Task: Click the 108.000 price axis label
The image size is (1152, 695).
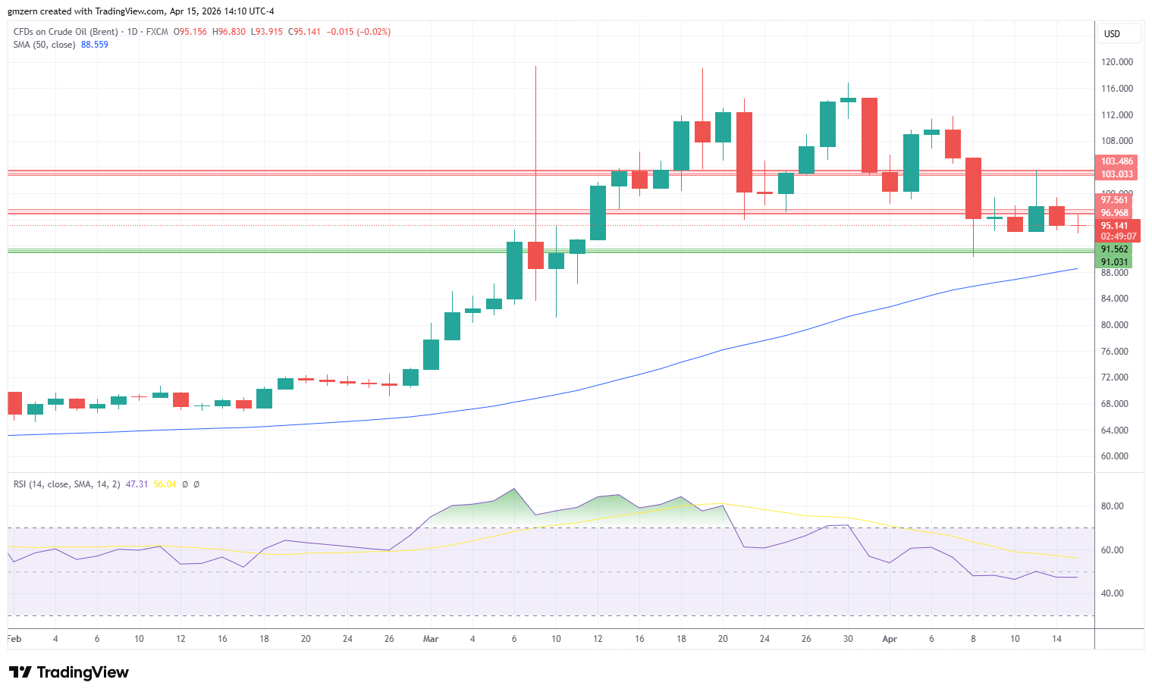Action: coord(1117,141)
